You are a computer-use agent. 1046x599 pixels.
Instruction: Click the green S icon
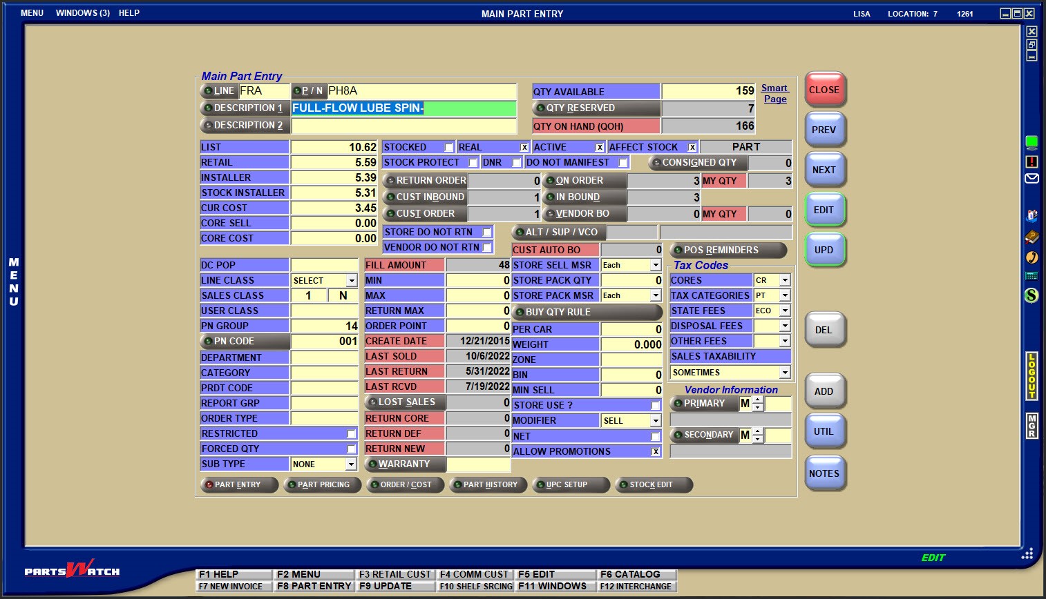click(1031, 295)
